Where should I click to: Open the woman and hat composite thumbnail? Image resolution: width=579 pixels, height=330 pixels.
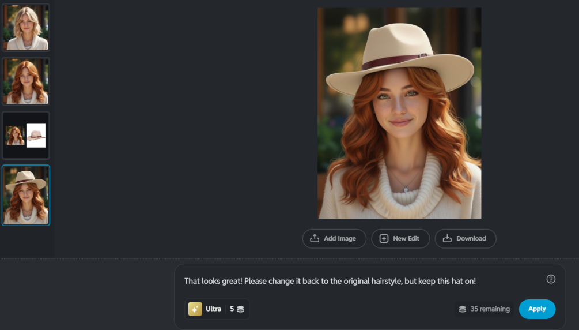point(26,136)
